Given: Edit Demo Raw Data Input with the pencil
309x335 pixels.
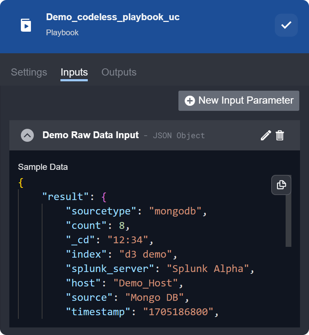Looking at the screenshot, I should click(x=265, y=135).
